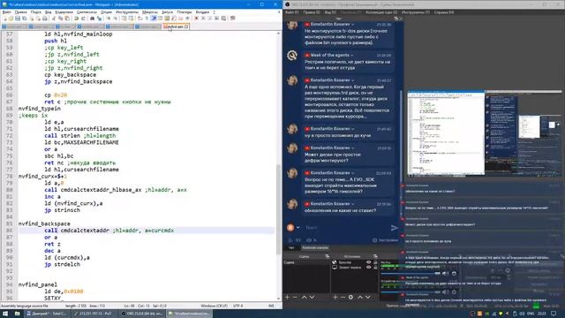
Task: Click the Start Recording macro red dot icon
Action: [196, 18]
